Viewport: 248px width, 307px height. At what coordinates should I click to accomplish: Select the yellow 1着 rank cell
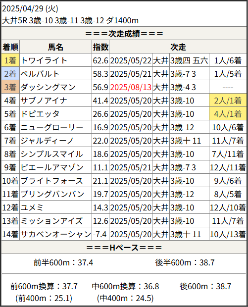10,60
